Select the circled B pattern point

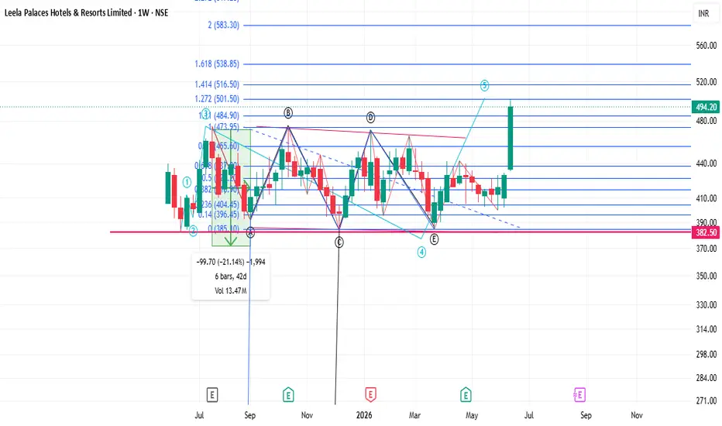[x=287, y=113]
